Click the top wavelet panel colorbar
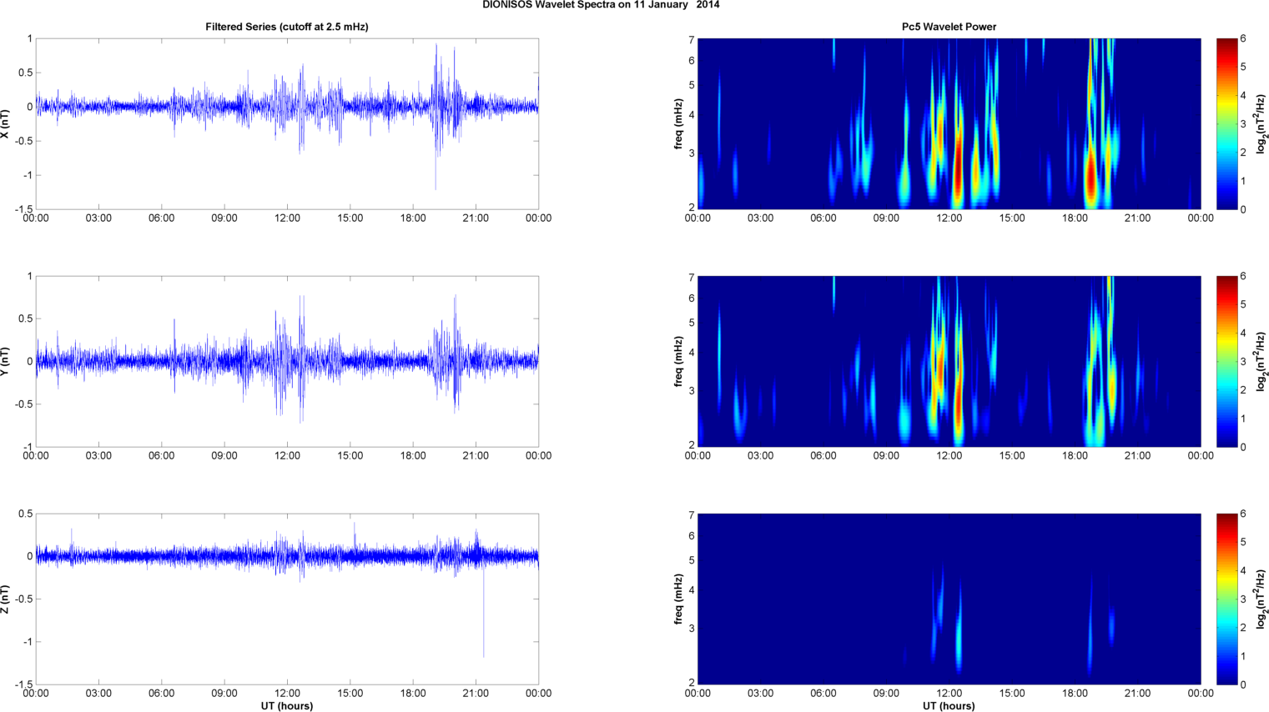 tap(1227, 124)
